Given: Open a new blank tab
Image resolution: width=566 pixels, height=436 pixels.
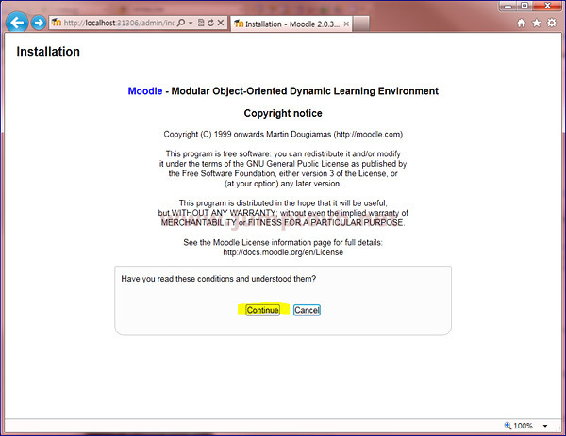Looking at the screenshot, I should tap(361, 24).
